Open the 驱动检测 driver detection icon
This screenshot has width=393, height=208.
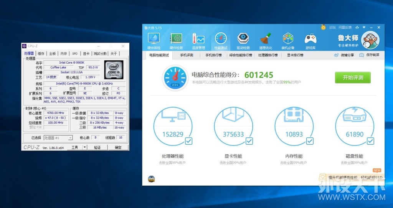(243, 41)
